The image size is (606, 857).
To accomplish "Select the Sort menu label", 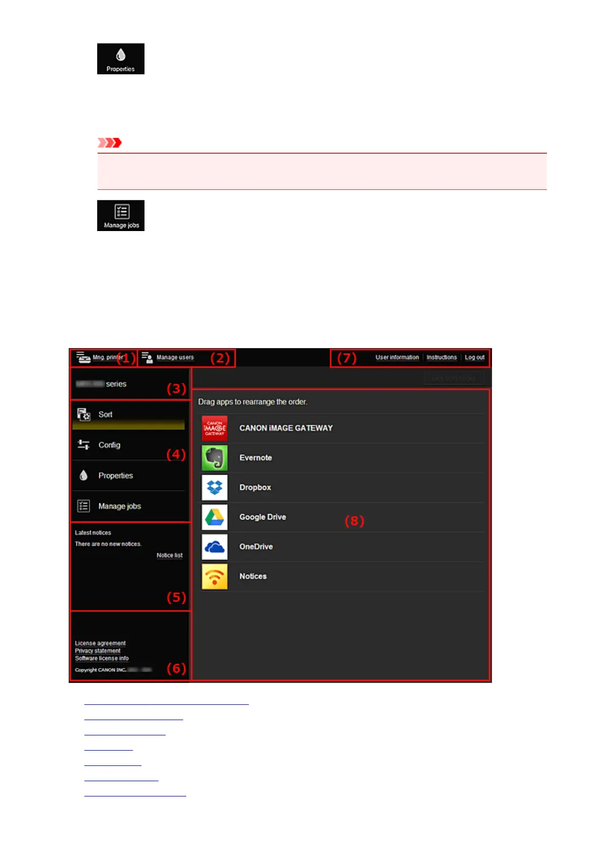I will coord(105,414).
